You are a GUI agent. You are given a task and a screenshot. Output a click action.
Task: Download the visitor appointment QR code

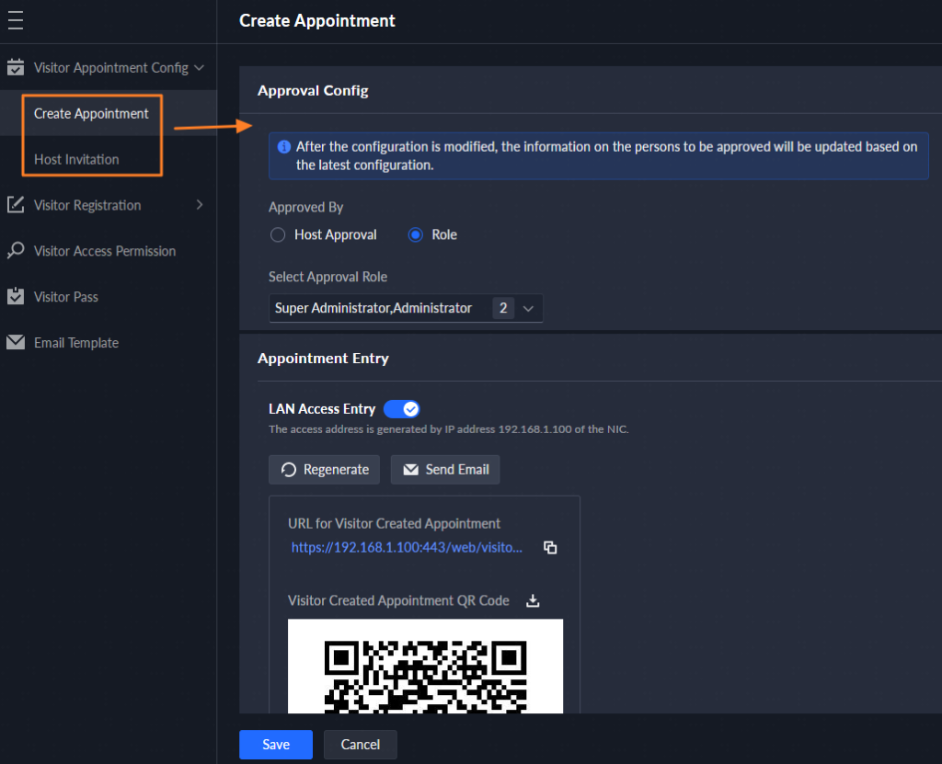pos(532,600)
